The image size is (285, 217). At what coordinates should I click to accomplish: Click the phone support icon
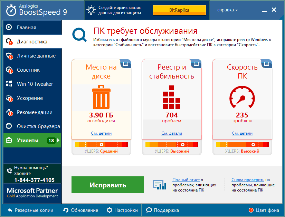(9, 171)
